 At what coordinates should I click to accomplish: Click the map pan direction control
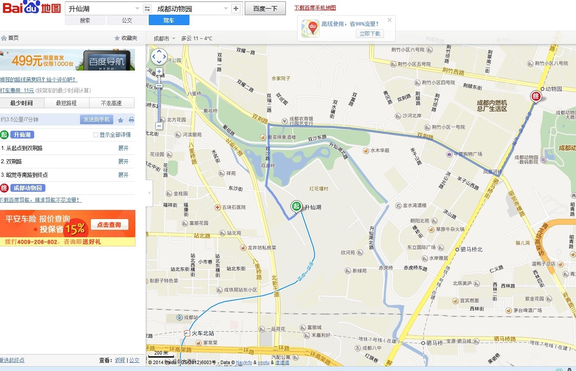click(159, 57)
